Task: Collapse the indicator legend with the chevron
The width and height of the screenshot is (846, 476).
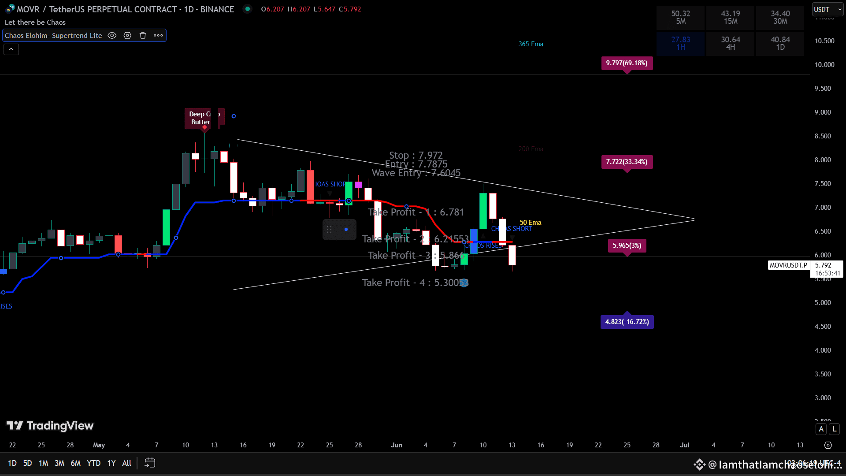Action: (11, 49)
